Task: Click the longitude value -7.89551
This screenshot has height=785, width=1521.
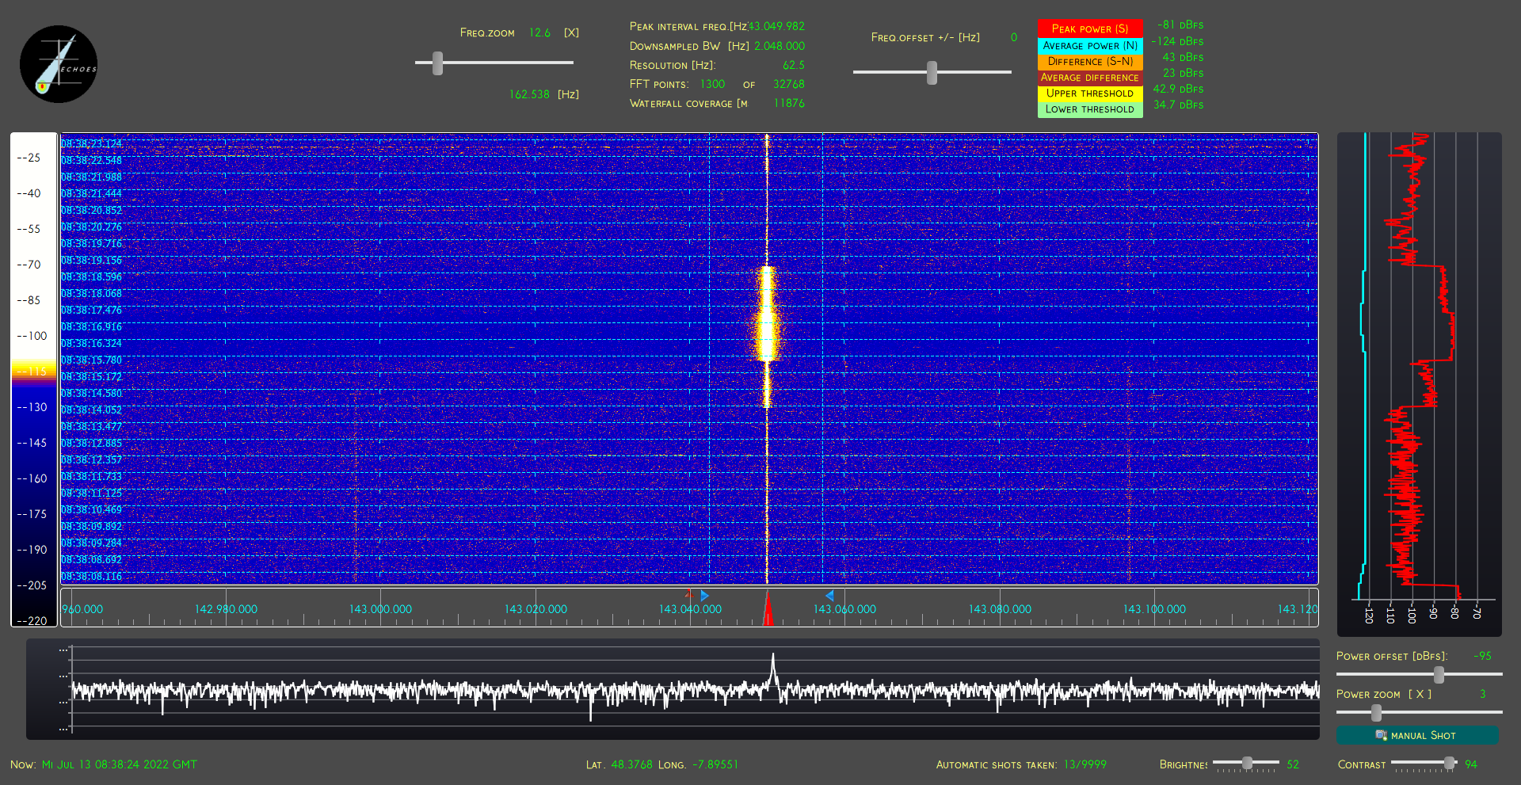Action: [715, 764]
